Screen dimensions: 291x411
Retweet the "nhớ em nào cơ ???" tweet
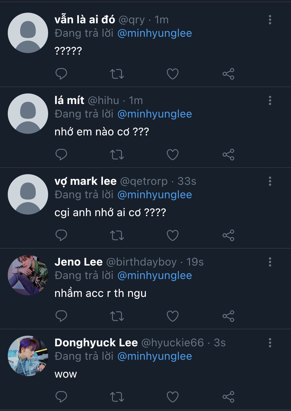point(117,155)
